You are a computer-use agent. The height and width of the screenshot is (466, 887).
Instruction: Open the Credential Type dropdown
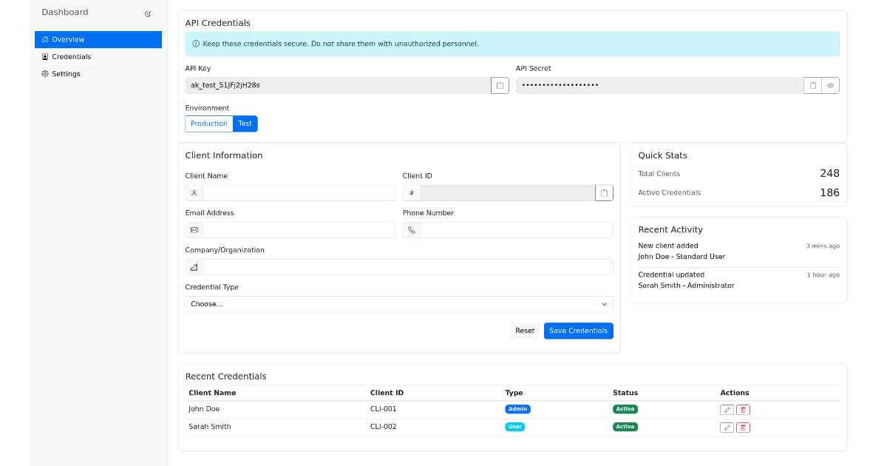tap(399, 303)
